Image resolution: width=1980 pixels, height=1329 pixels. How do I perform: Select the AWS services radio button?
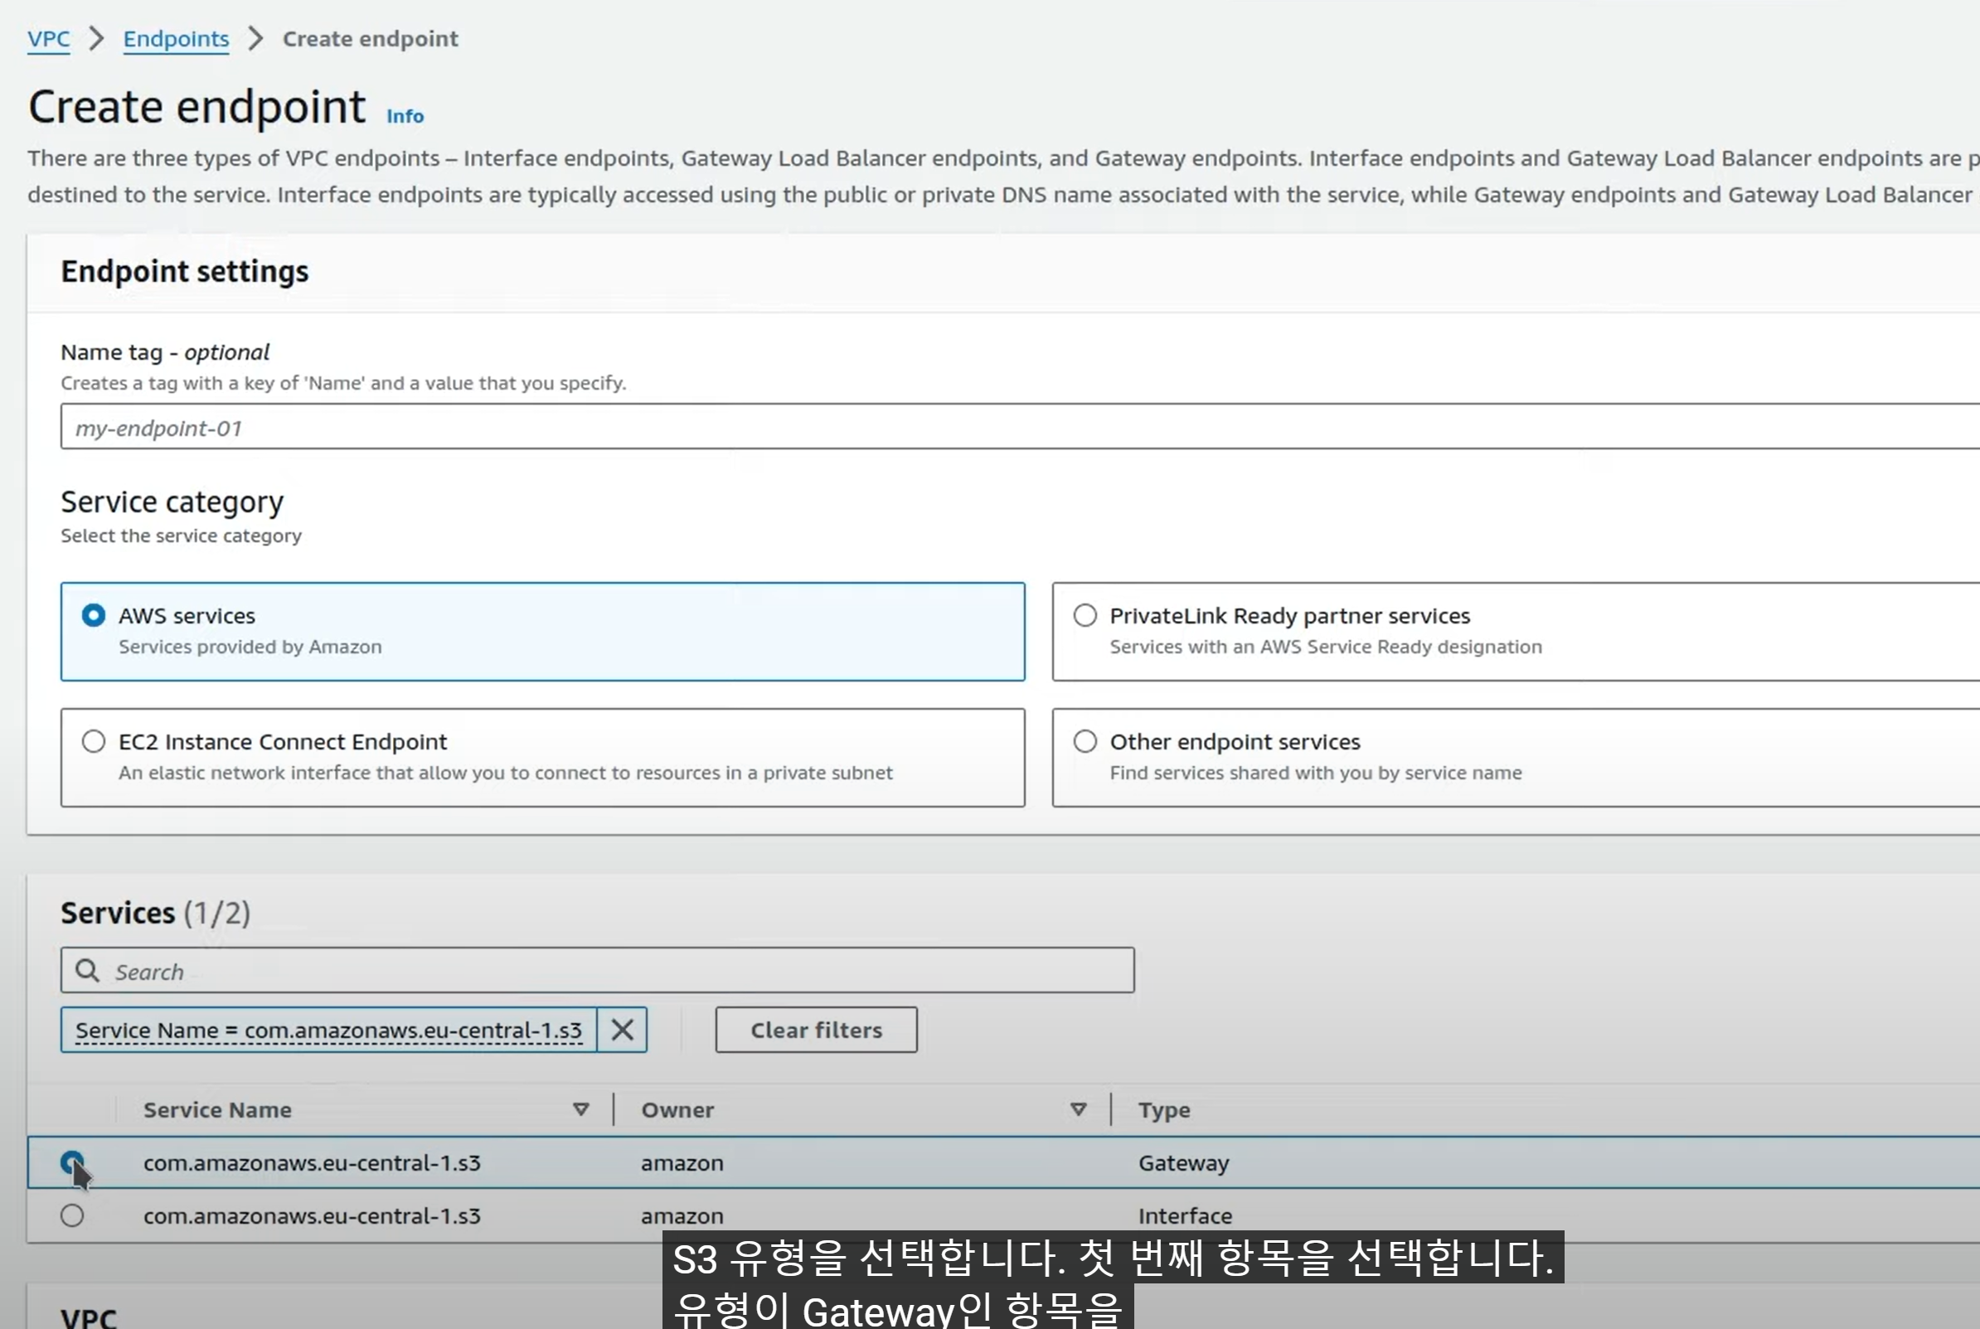(93, 615)
